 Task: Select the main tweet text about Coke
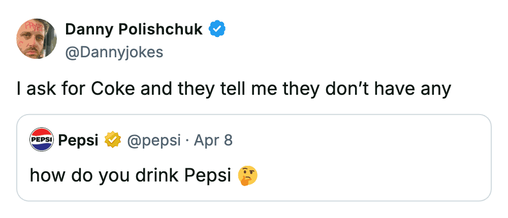tap(234, 89)
